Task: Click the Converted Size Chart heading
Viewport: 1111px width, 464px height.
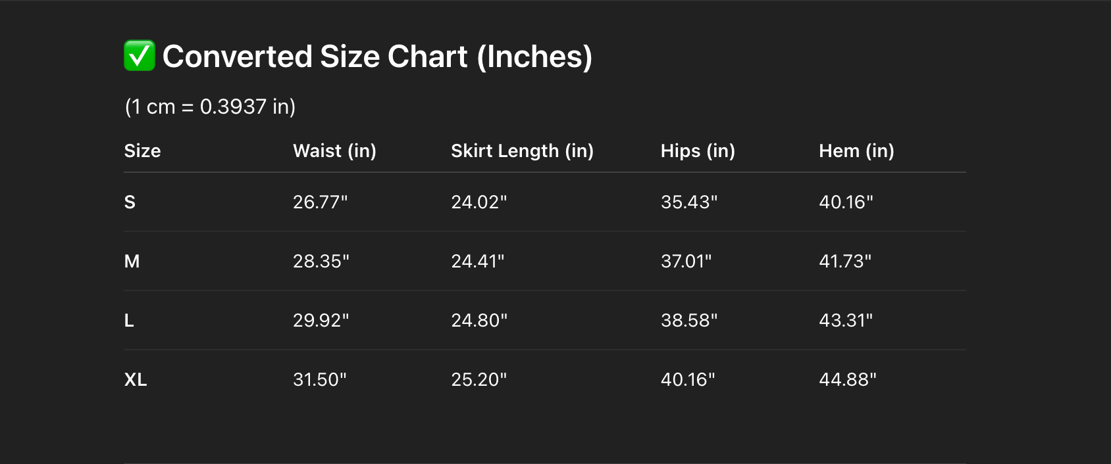Action: (377, 57)
